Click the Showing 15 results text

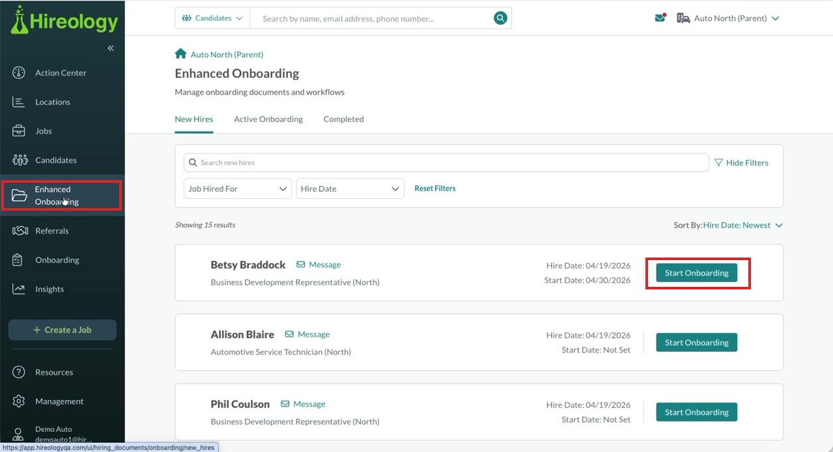[205, 225]
